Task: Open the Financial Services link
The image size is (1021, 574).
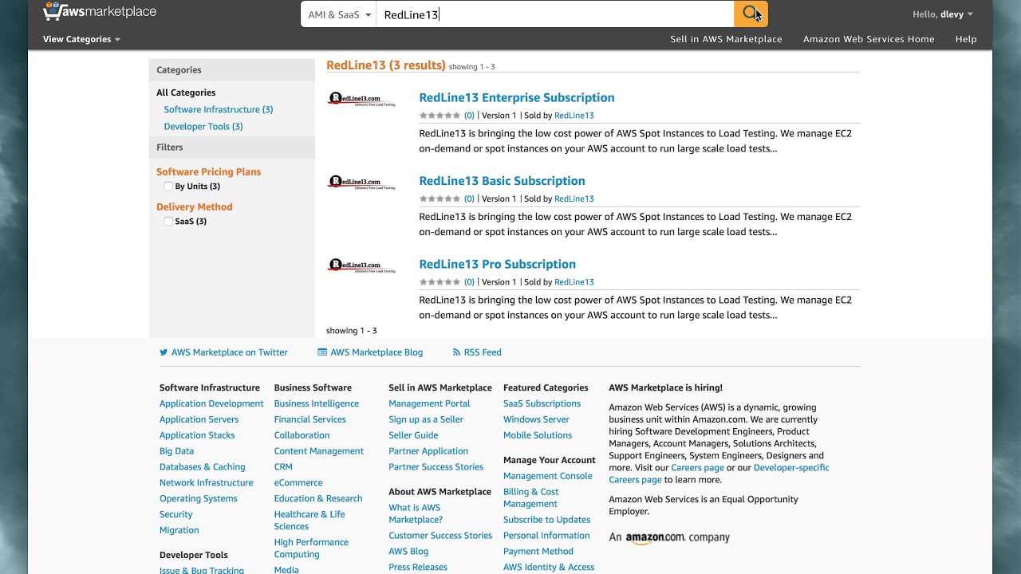Action: pos(310,419)
